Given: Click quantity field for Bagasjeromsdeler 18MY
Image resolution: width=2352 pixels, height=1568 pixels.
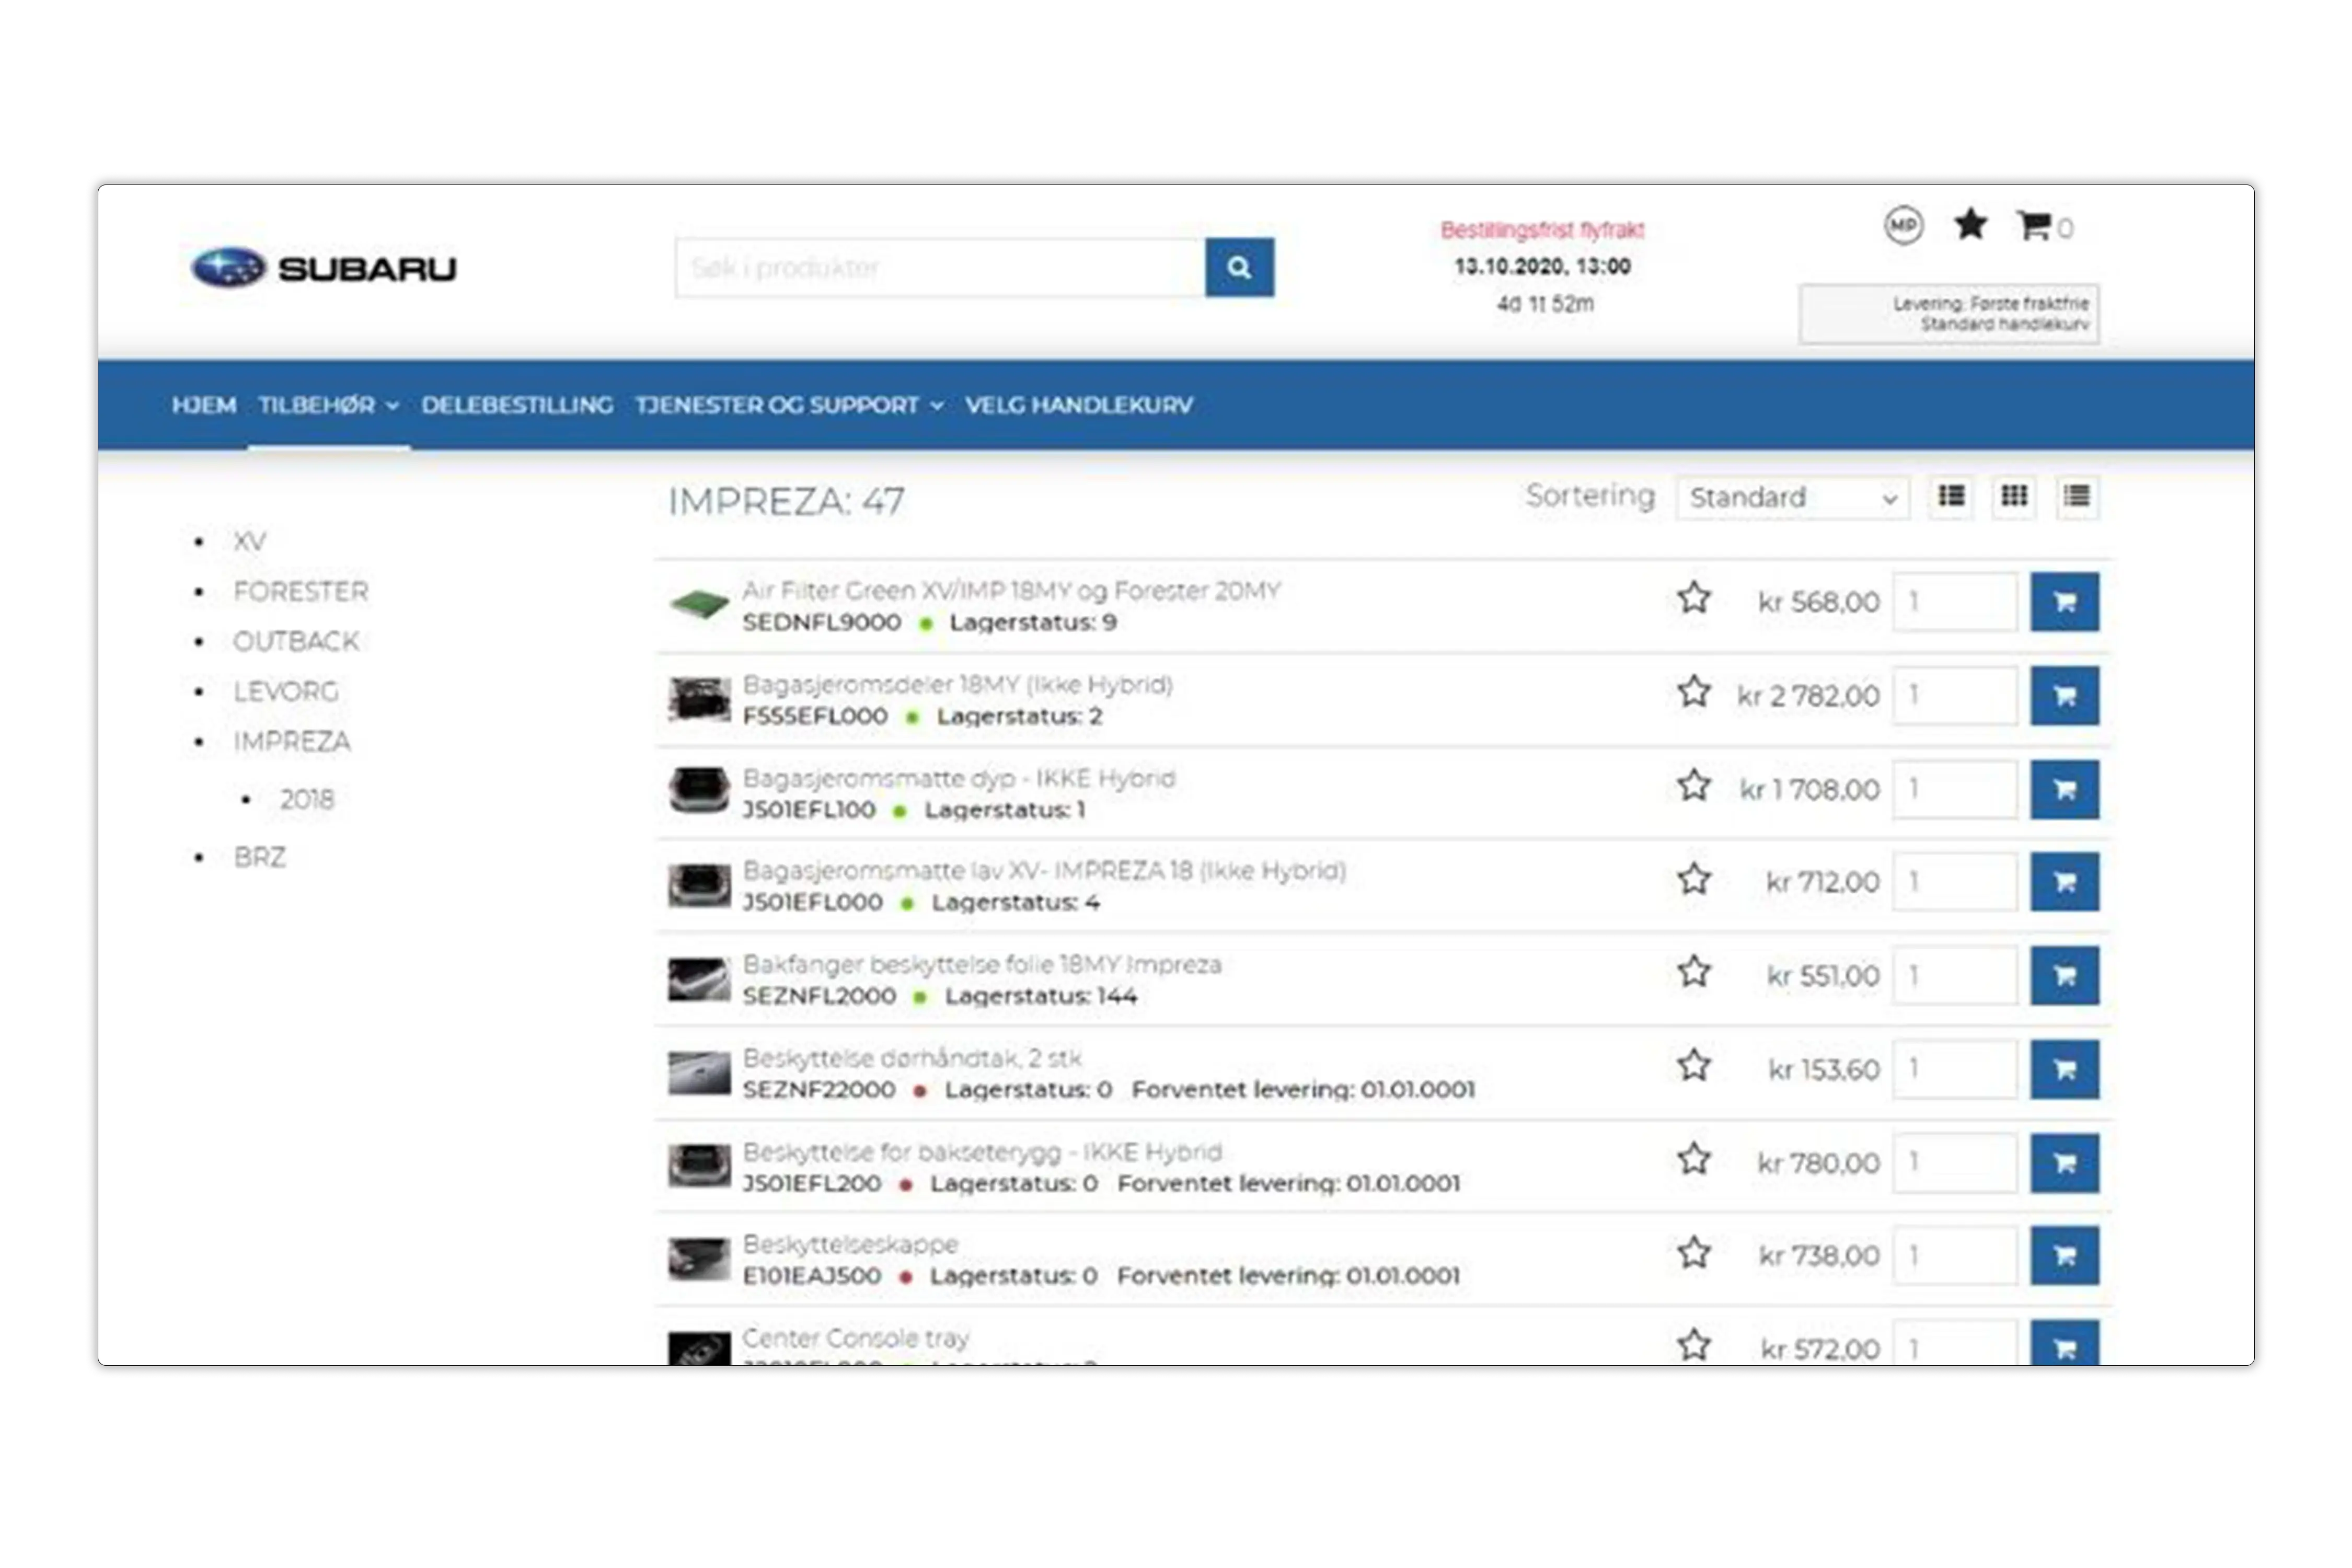Looking at the screenshot, I should (x=1954, y=695).
